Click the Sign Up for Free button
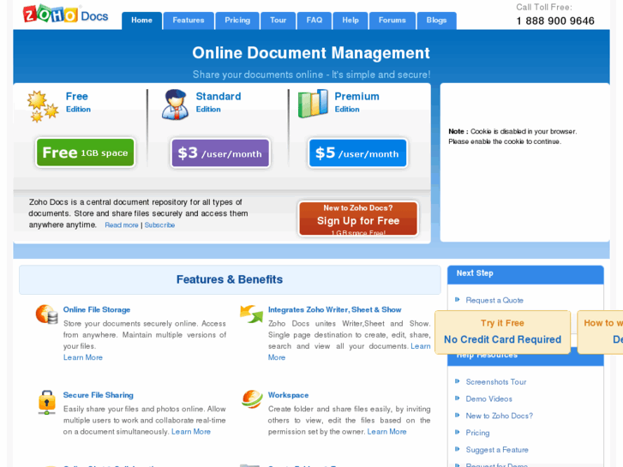Viewport: 623px width, 467px height. pyautogui.click(x=358, y=219)
